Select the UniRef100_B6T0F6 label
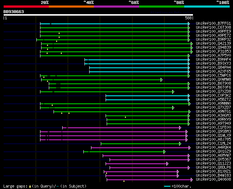Viewport: 233px width, 189px height. pos(213,88)
